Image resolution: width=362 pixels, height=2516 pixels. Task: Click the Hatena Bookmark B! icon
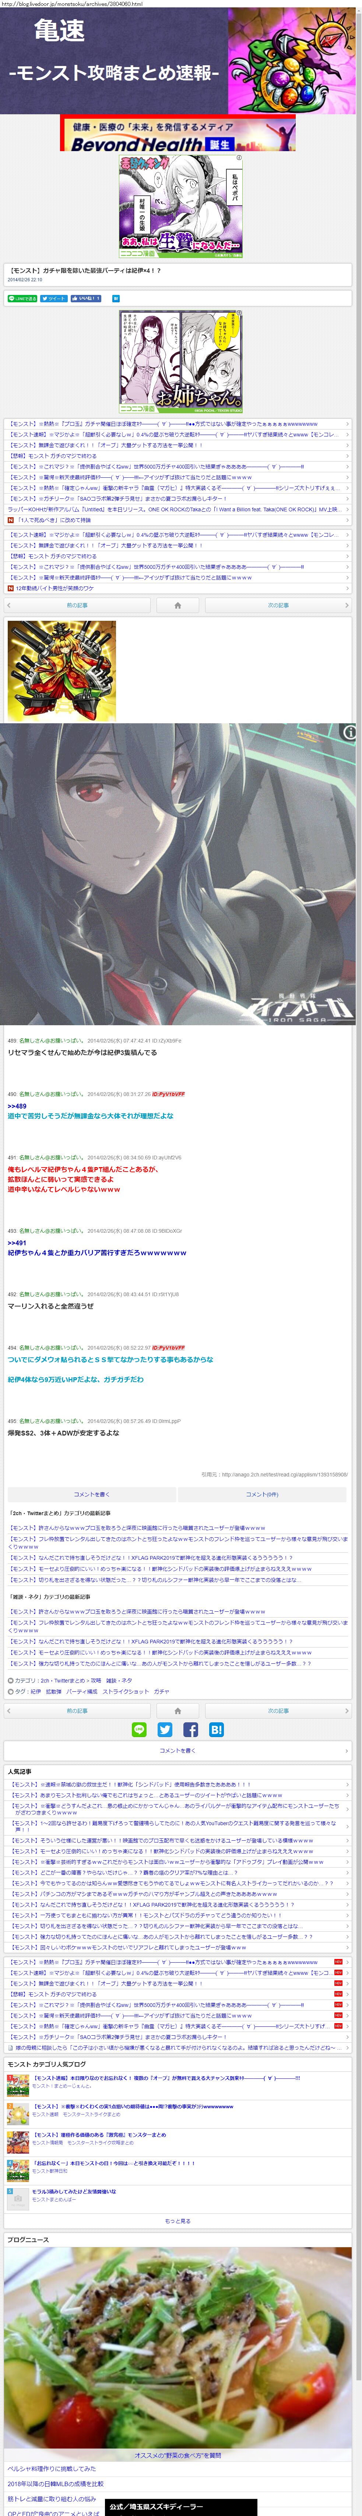(x=217, y=1730)
